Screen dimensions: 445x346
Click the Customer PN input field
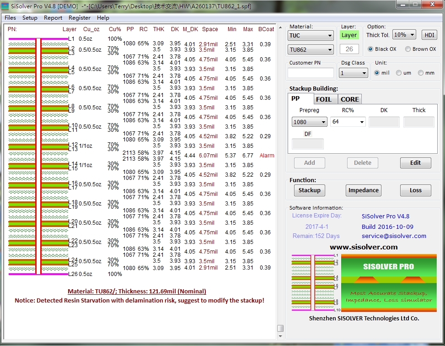(311, 73)
